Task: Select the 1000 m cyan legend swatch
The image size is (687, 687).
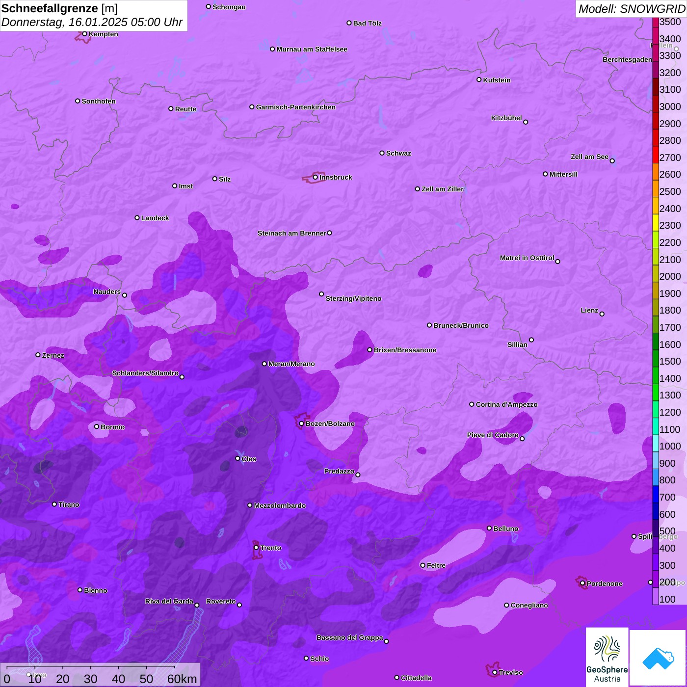Action: (x=656, y=443)
